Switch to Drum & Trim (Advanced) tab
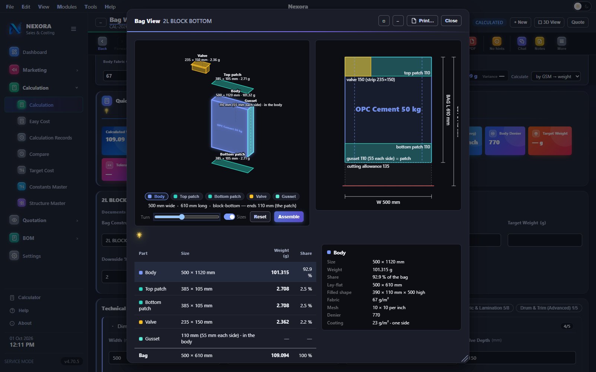Image resolution: width=596 pixels, height=372 pixels. point(549,308)
